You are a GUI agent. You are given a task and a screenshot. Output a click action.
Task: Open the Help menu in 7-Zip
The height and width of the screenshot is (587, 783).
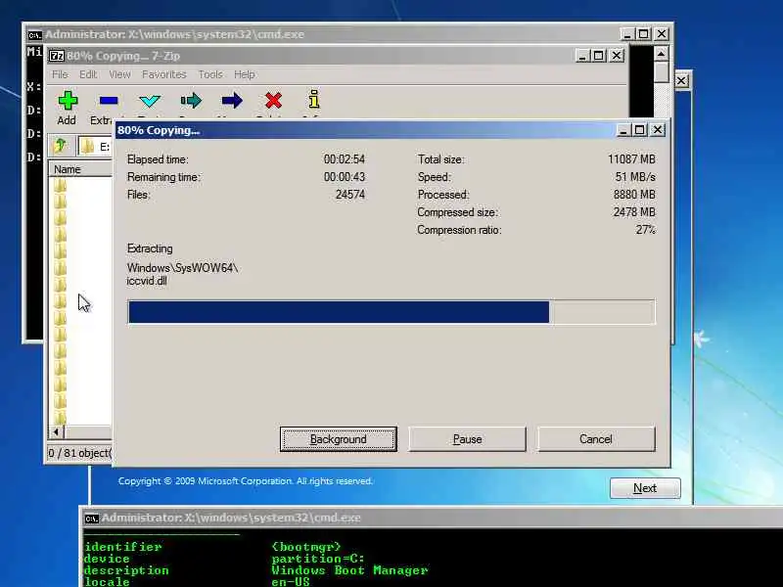click(244, 74)
